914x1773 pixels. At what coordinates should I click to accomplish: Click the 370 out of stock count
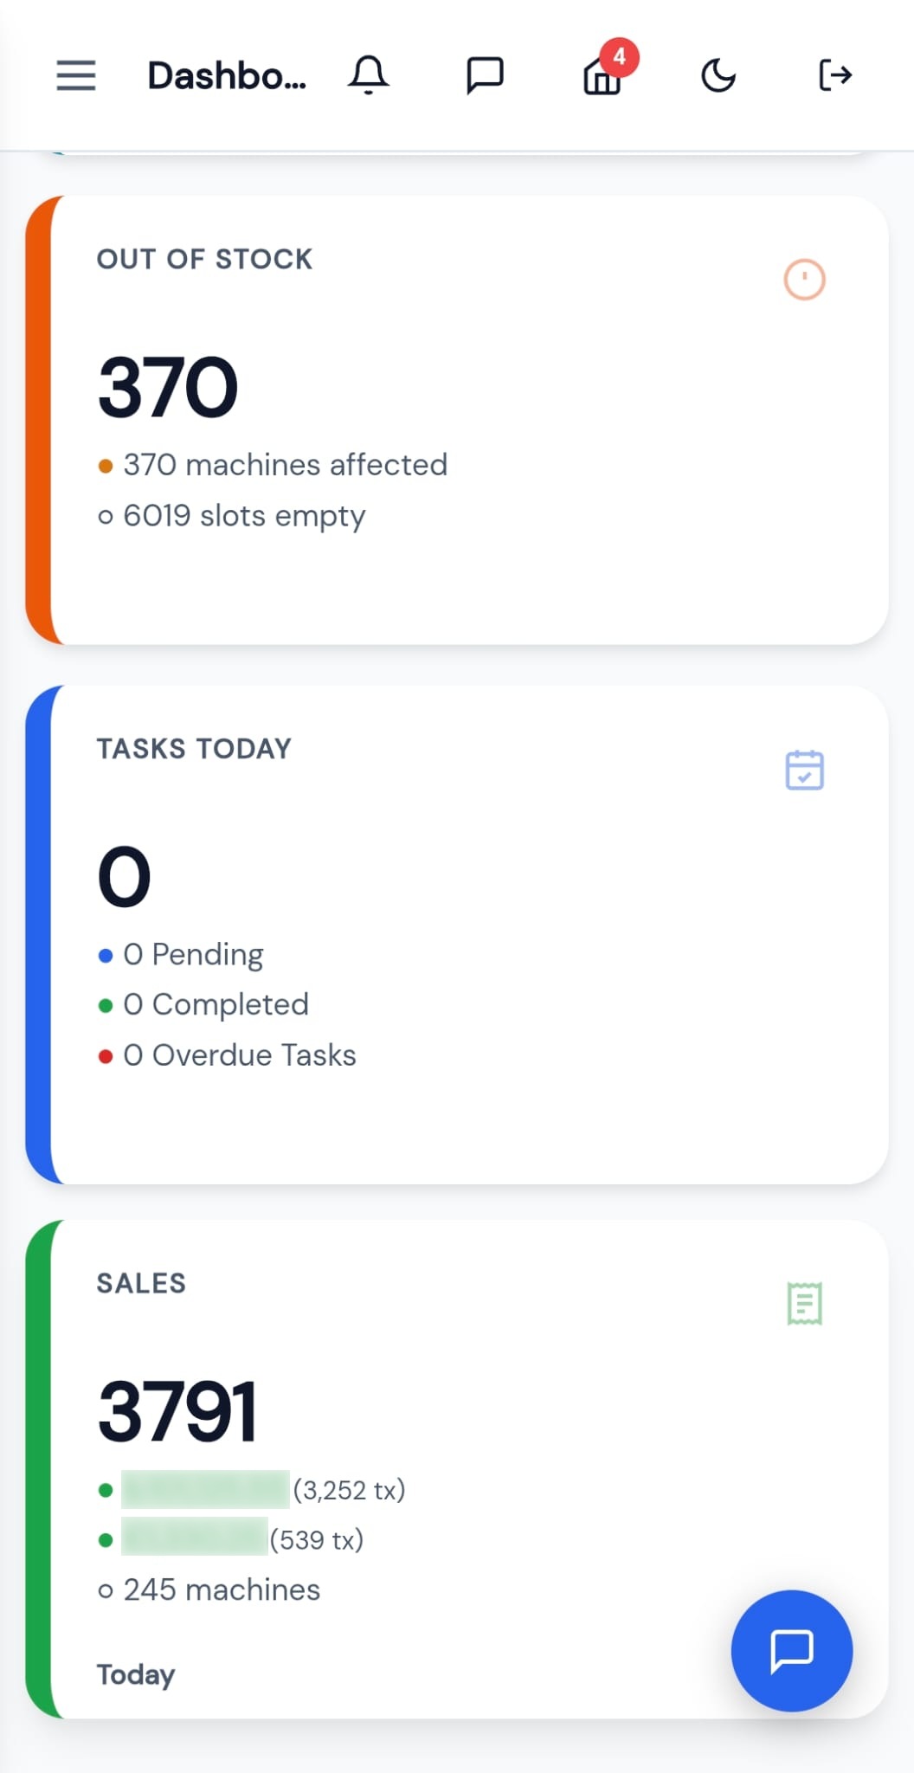(168, 387)
